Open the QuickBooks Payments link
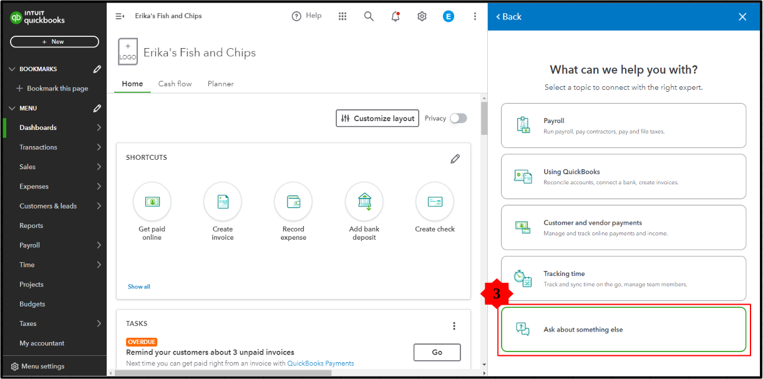Viewport: 763px width, 379px height. point(321,363)
